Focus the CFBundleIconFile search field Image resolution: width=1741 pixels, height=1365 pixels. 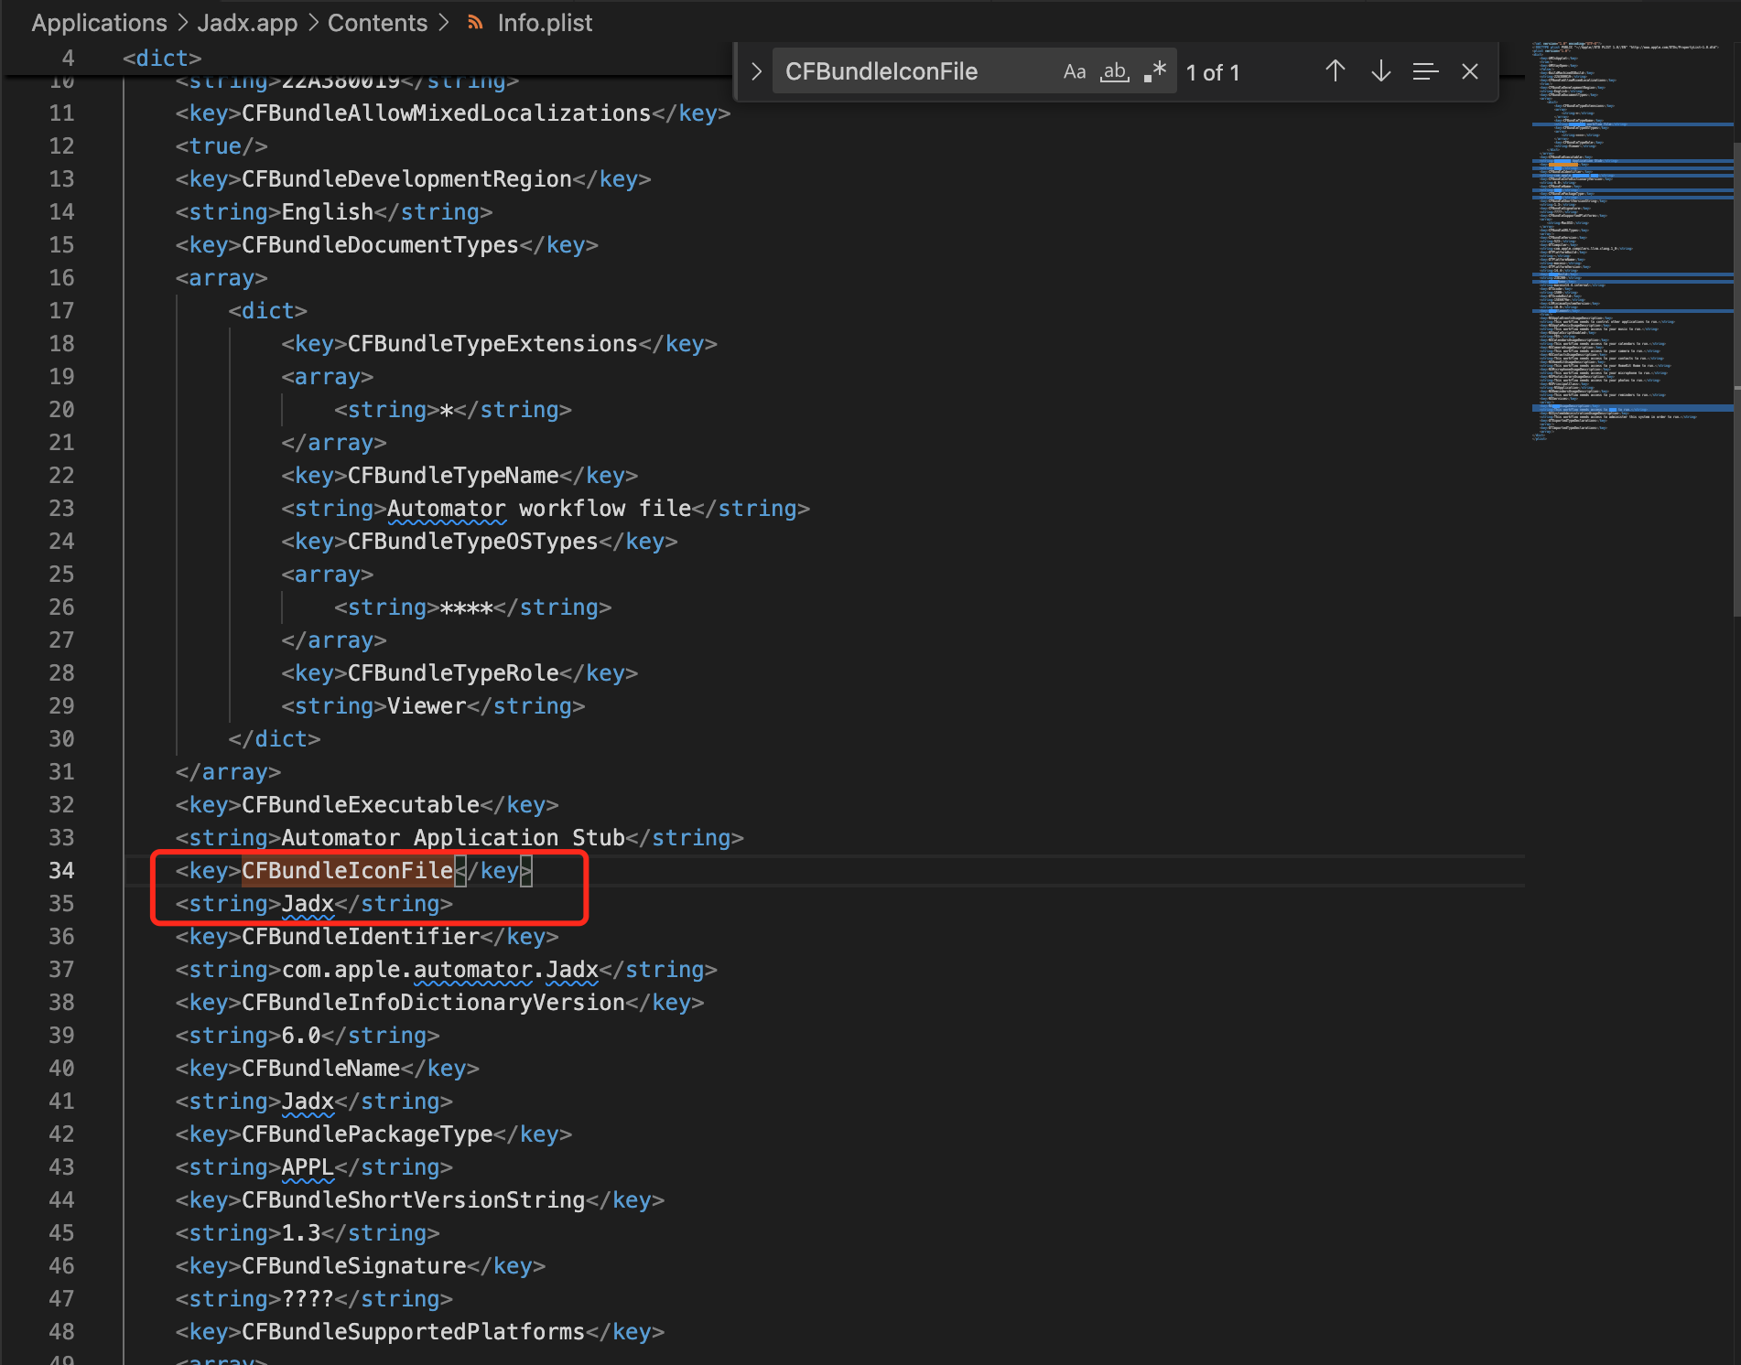pyautogui.click(x=915, y=71)
